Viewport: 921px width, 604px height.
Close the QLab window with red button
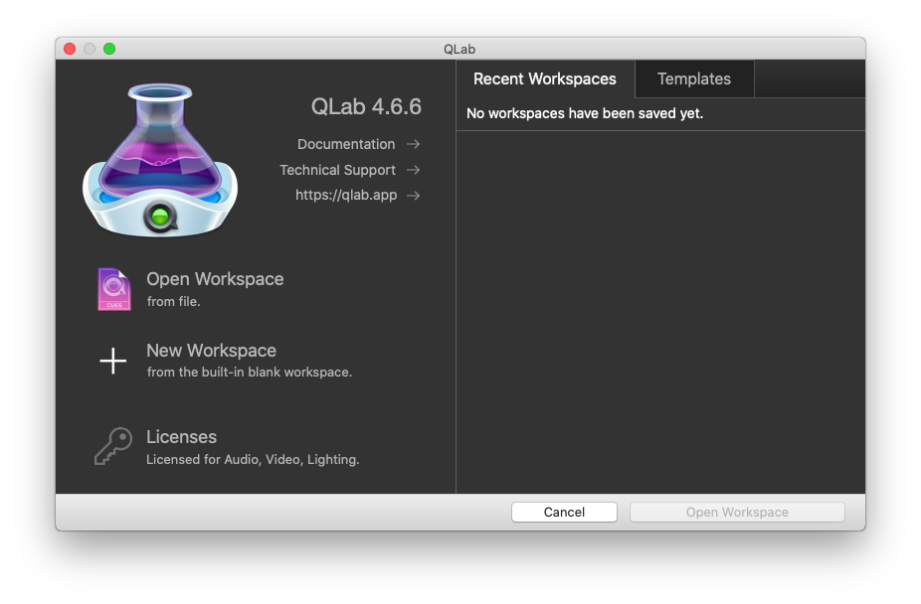coord(70,49)
